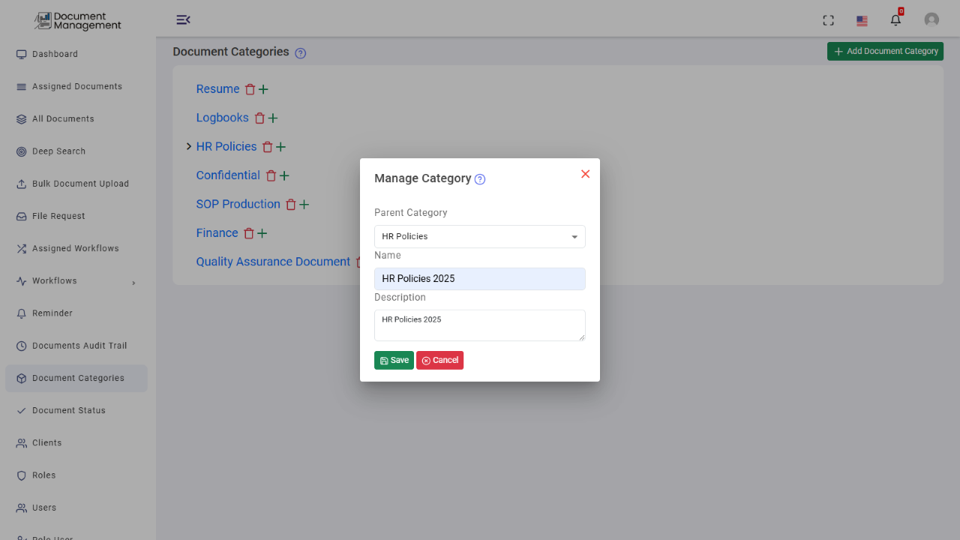960x540 pixels.
Task: Expand the HR Policies category tree
Action: click(188, 146)
